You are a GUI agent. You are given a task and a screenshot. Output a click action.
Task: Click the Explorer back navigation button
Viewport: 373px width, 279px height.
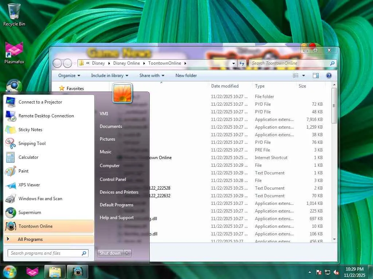point(57,63)
